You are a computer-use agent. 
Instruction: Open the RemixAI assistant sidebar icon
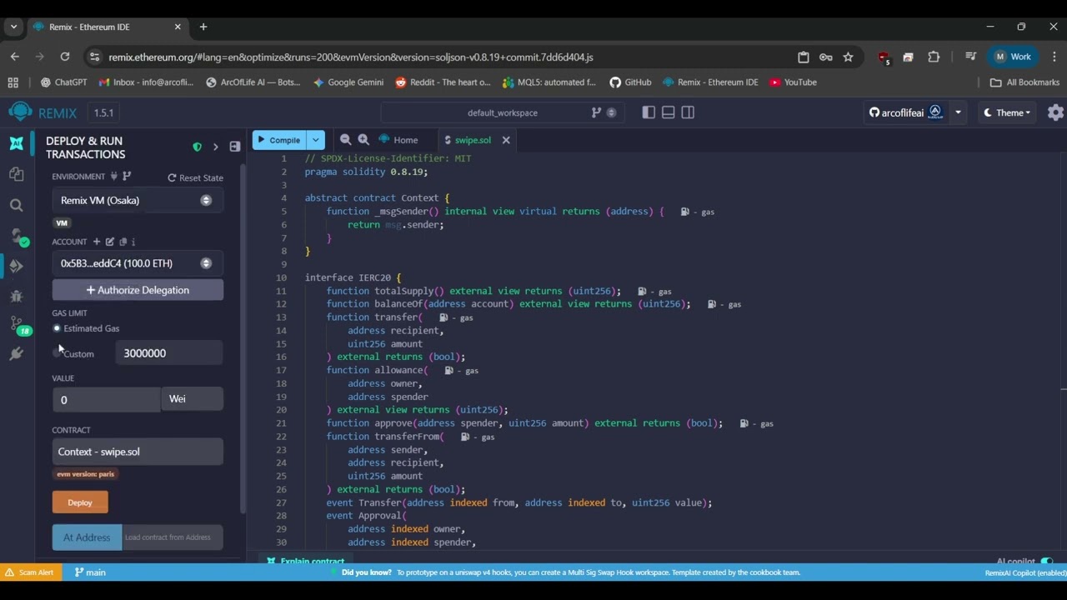[16, 143]
